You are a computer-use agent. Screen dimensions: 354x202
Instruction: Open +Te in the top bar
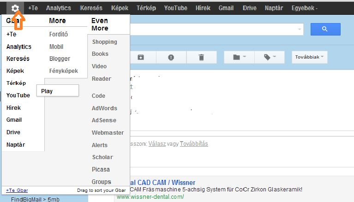(x=33, y=8)
